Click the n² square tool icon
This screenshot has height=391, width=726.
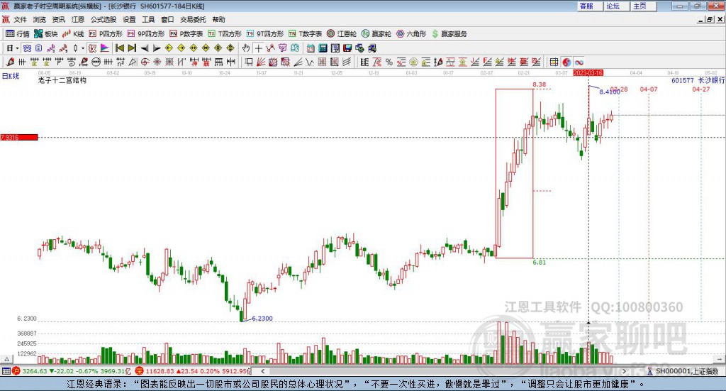[x=120, y=62]
